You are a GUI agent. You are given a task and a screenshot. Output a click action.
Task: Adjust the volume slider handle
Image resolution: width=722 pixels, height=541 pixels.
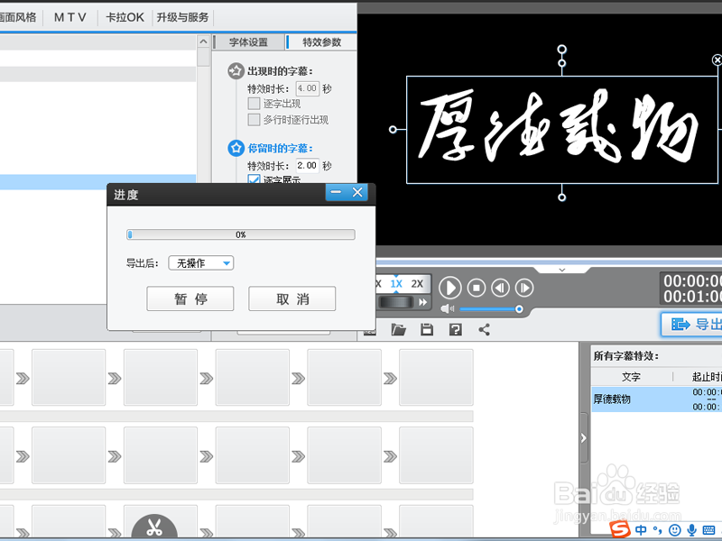[519, 308]
